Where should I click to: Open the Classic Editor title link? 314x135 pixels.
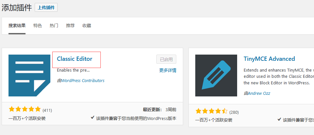(x=75, y=59)
